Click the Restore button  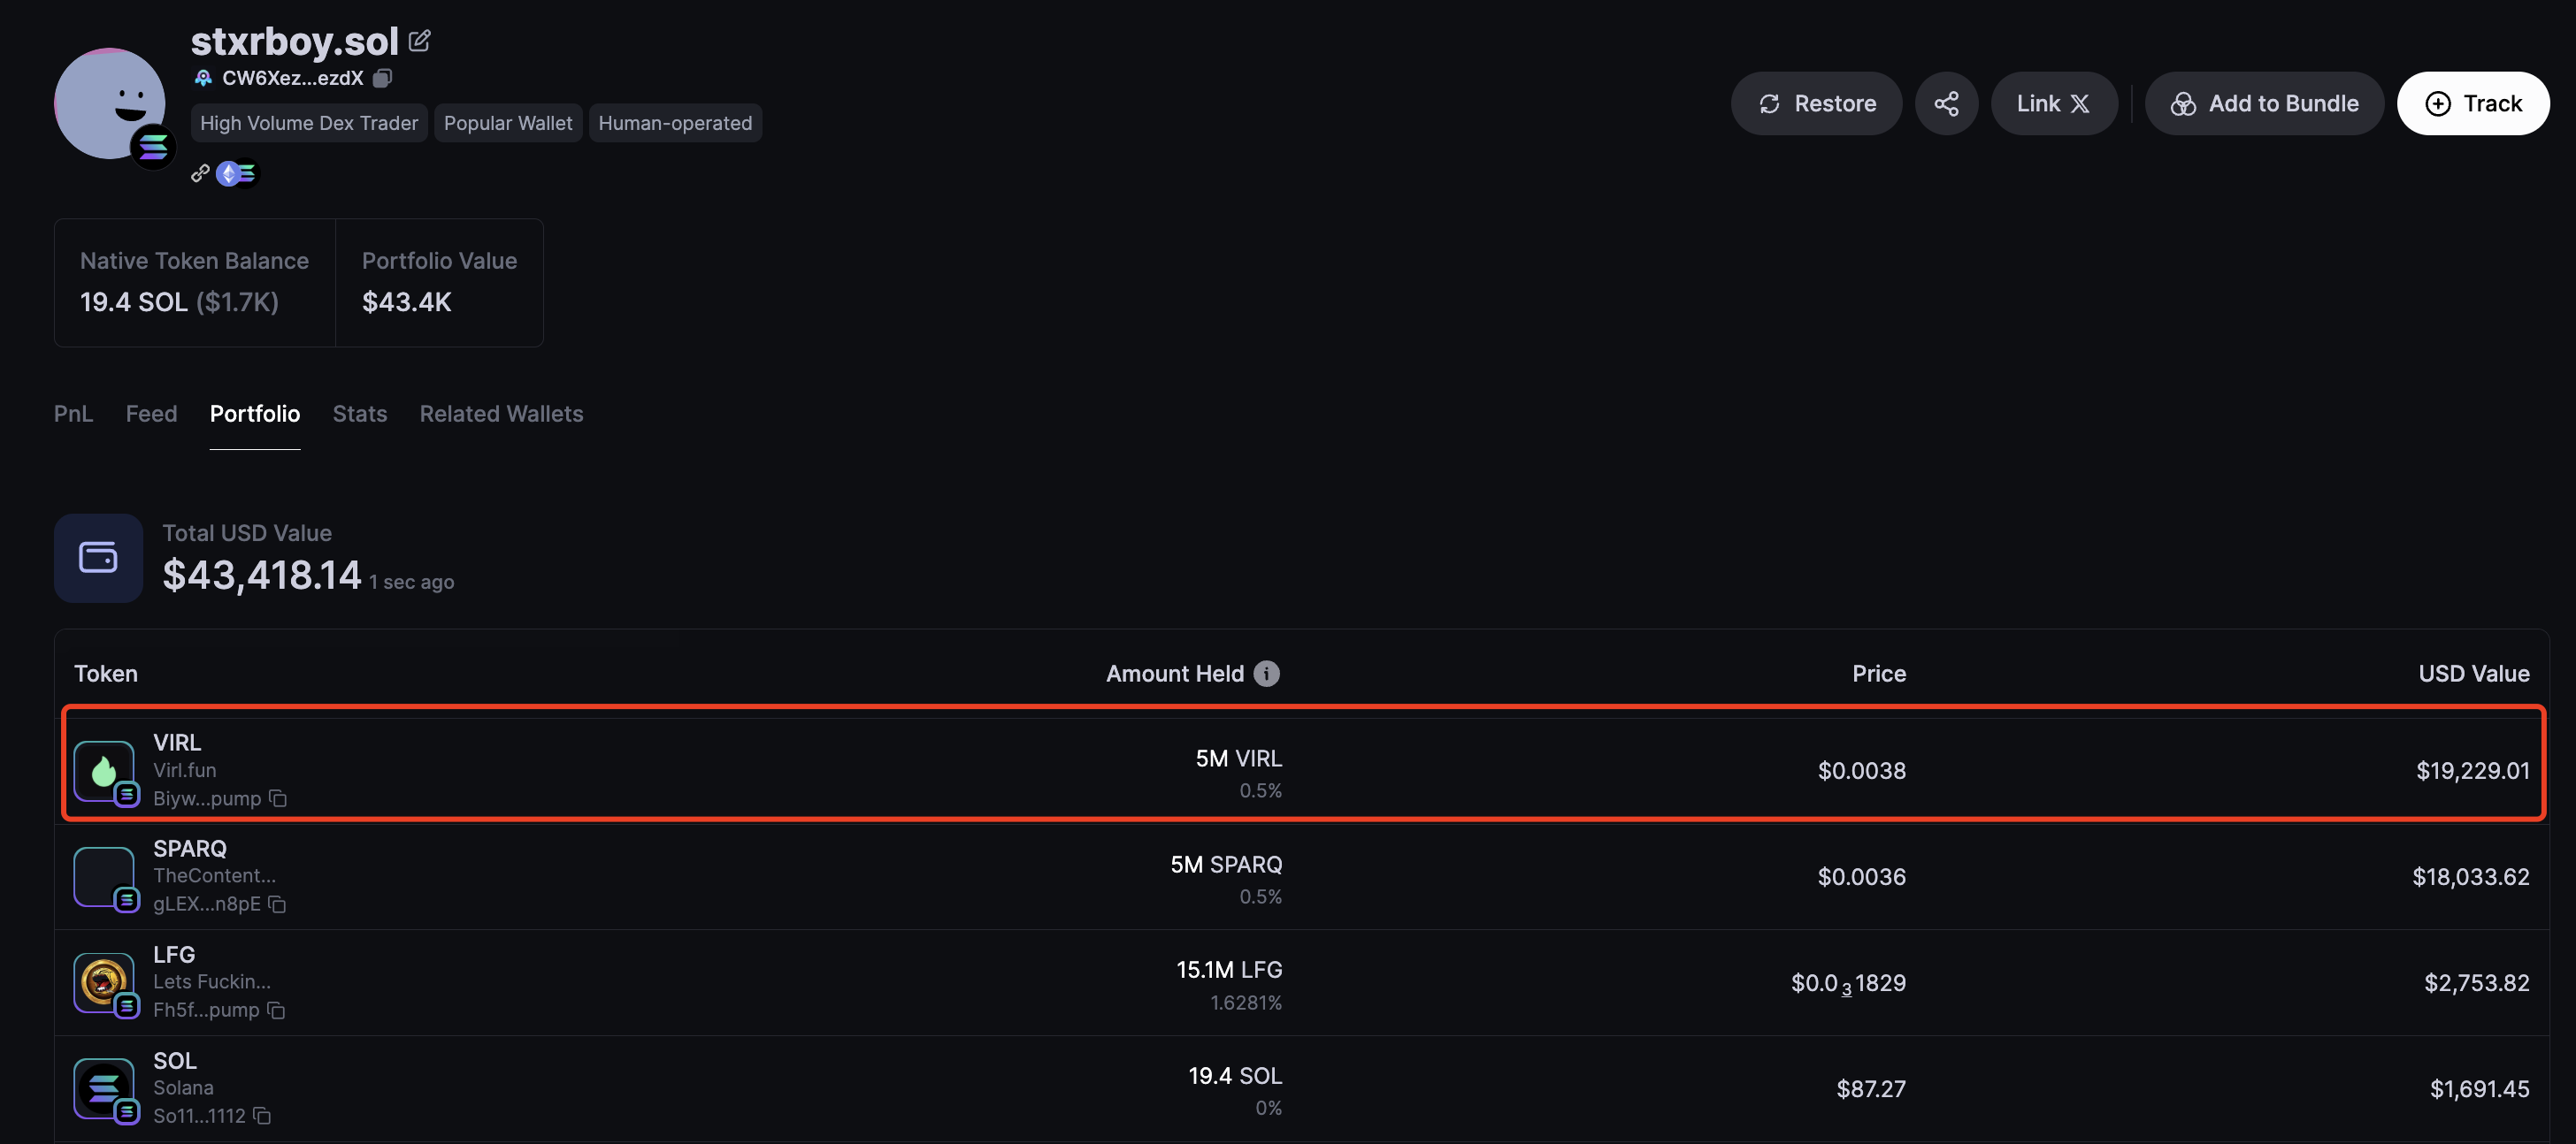click(x=1816, y=103)
